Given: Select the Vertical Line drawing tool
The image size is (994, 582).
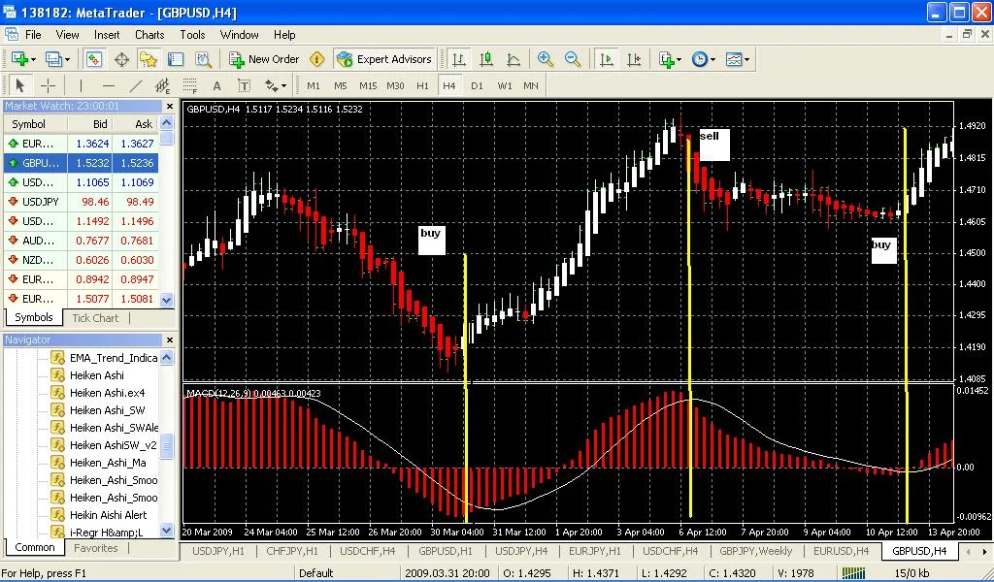Looking at the screenshot, I should coord(81,85).
